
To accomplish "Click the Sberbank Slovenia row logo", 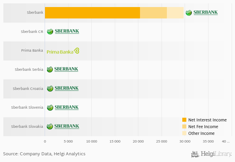I will point(62,107).
